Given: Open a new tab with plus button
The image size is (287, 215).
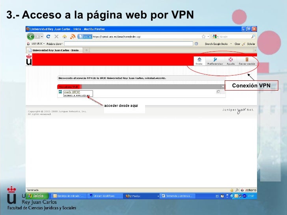Looking at the screenshot, I should [86, 50].
